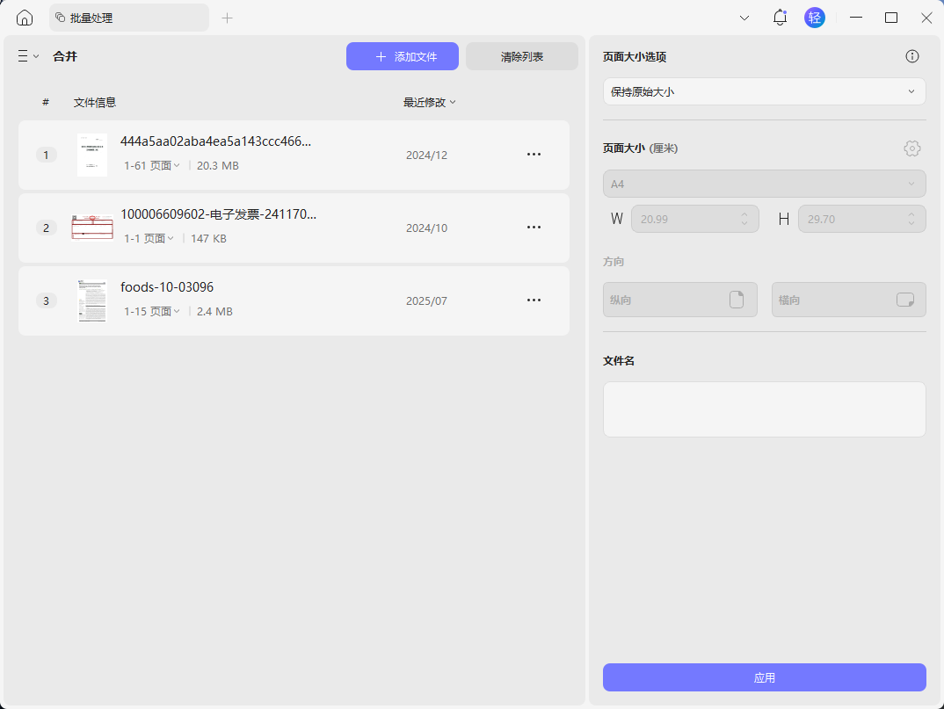Go to the home screen icon
This screenshot has height=709, width=944.
25,18
